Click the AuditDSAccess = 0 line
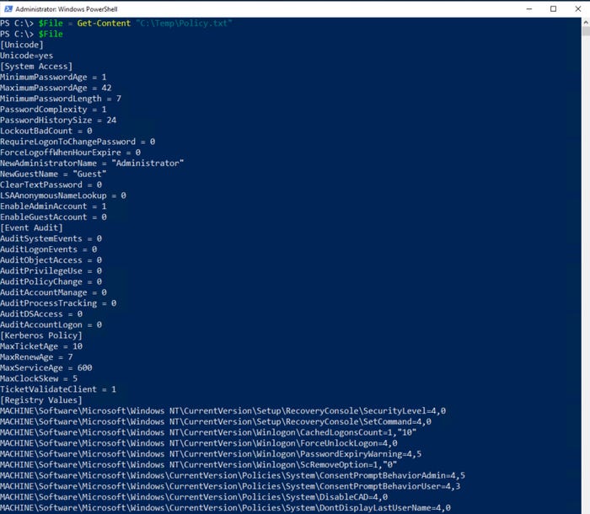590x514 pixels. tap(41, 314)
